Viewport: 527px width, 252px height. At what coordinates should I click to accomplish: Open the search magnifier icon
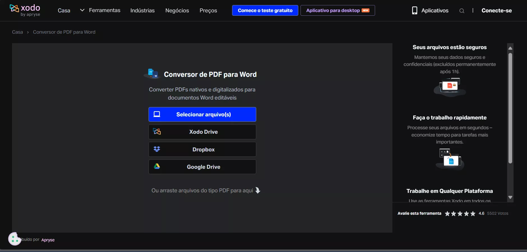pyautogui.click(x=462, y=11)
